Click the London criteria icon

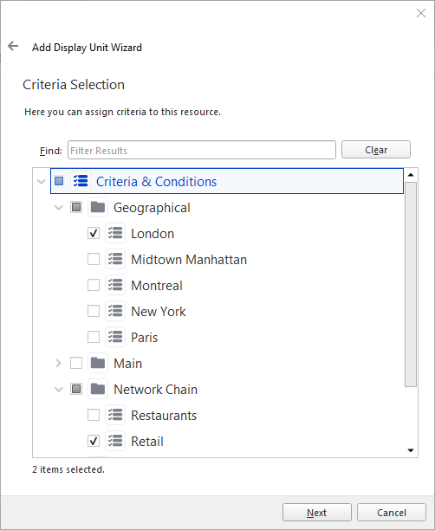click(x=115, y=233)
